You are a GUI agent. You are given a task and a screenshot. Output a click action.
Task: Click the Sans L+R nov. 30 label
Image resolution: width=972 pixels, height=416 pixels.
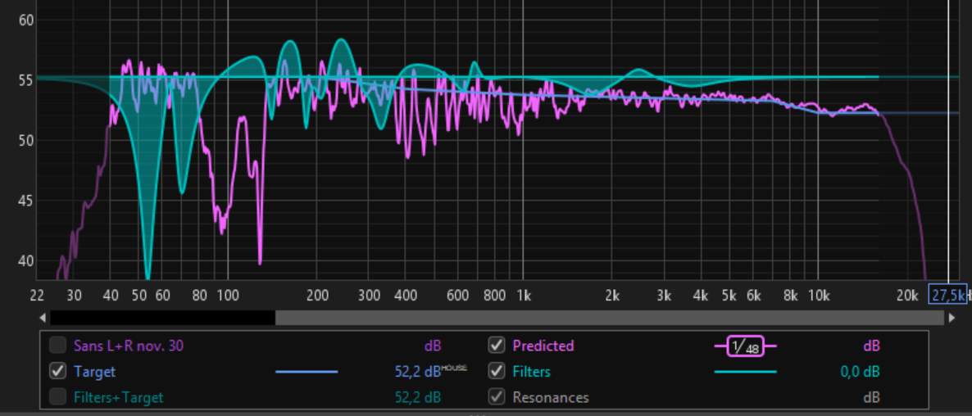coord(129,346)
